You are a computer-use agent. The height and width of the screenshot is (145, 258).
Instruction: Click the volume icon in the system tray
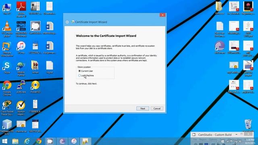(x=240, y=141)
